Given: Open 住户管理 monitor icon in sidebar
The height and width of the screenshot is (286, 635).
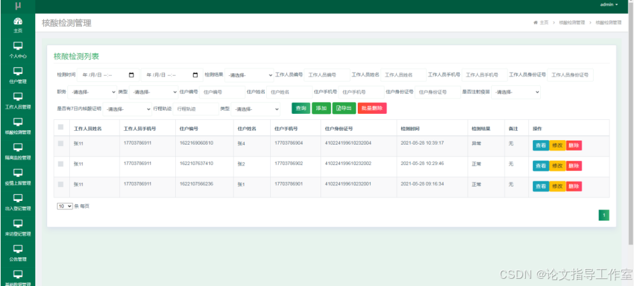Looking at the screenshot, I should tap(18, 71).
